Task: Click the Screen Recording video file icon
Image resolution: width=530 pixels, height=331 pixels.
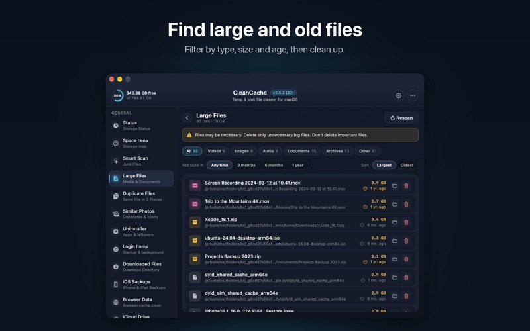Action: point(195,186)
